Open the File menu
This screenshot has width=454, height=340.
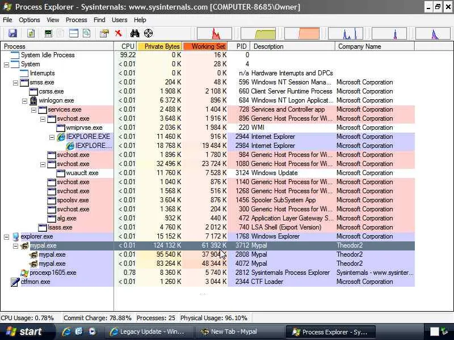(x=7, y=20)
